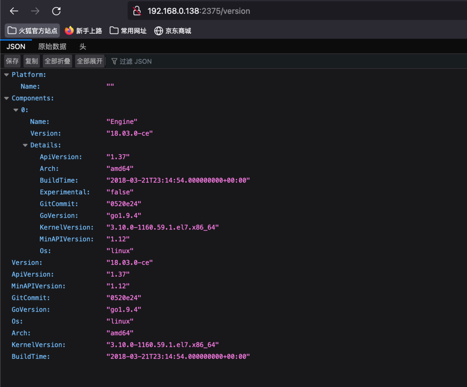Select the Details ApiVersion key

61,157
